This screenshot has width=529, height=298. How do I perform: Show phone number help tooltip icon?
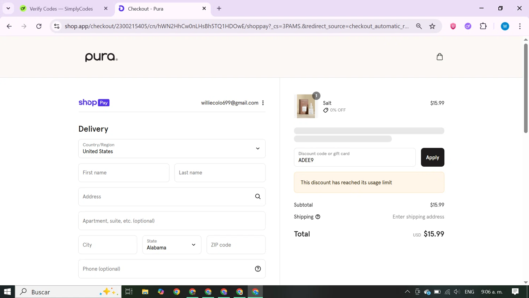coord(258,269)
